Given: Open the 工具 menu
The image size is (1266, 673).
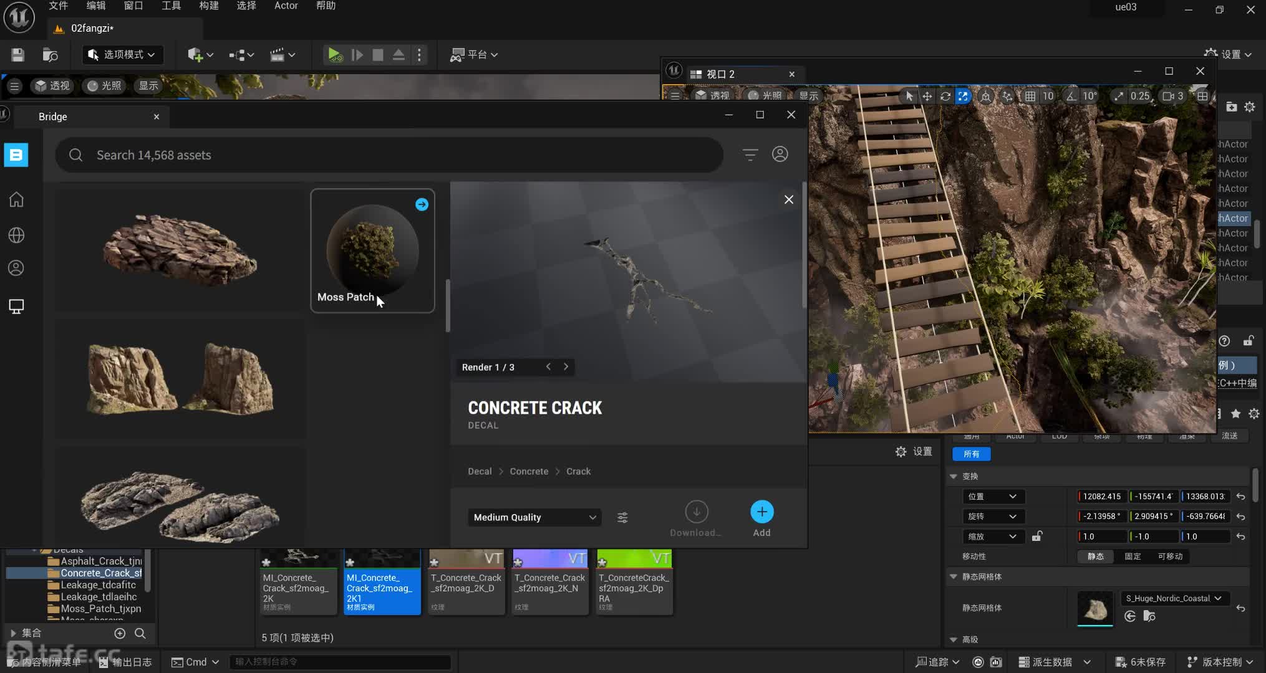Looking at the screenshot, I should coord(171,6).
